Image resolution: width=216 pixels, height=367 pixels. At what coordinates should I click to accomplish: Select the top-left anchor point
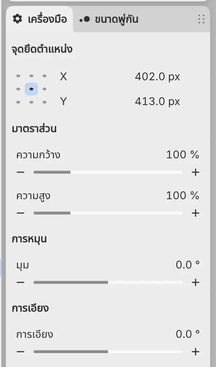pyautogui.click(x=18, y=76)
